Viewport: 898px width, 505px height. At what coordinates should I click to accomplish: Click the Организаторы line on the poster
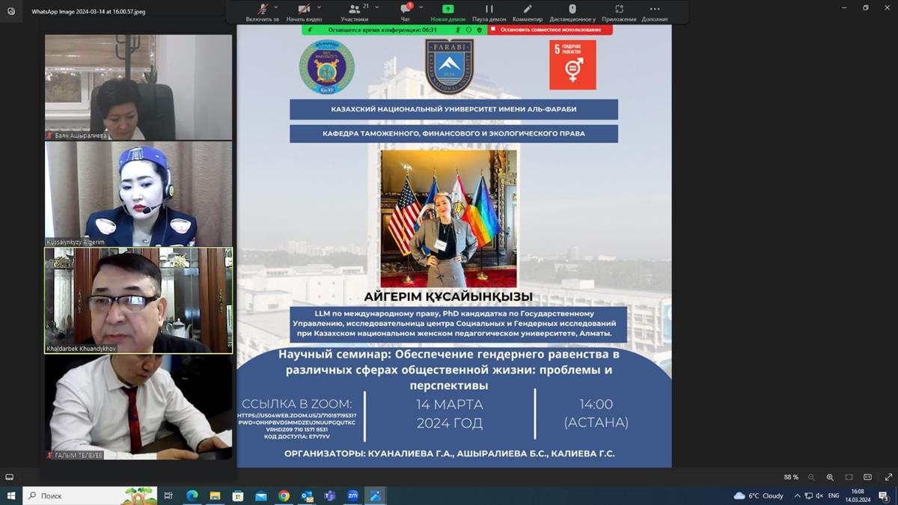click(x=449, y=453)
